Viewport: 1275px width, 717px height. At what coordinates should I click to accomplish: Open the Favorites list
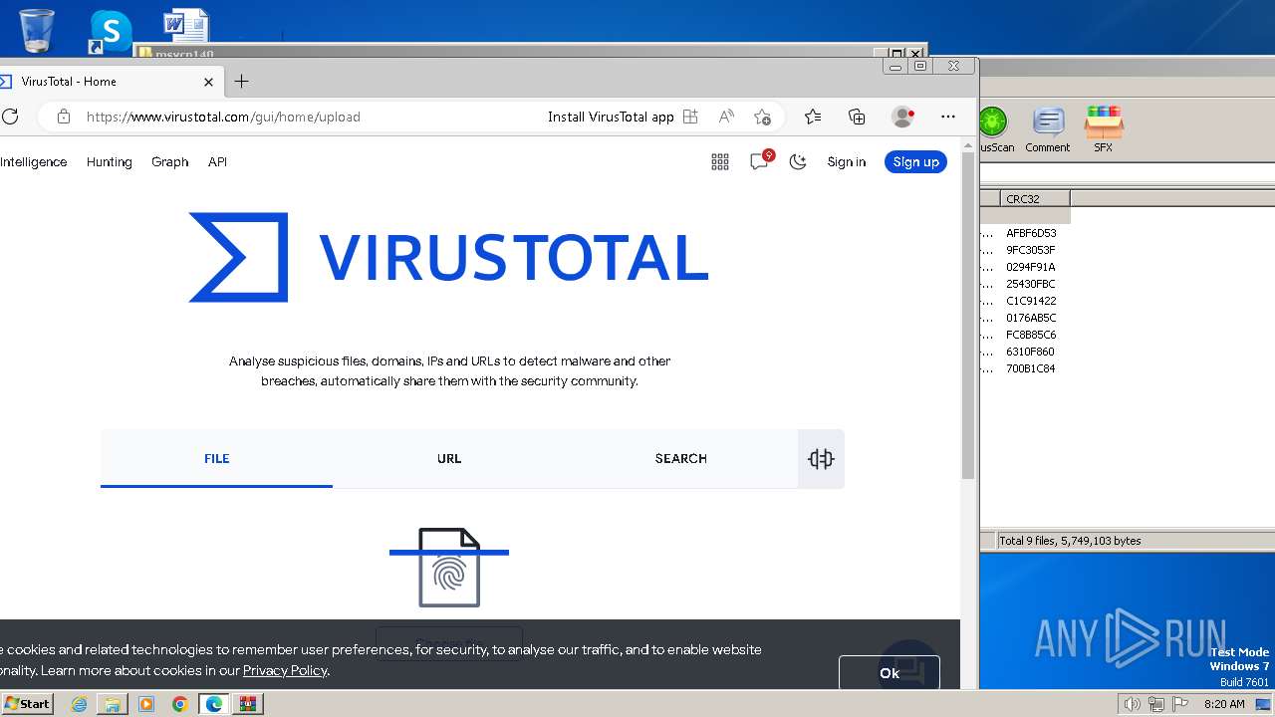(x=813, y=117)
